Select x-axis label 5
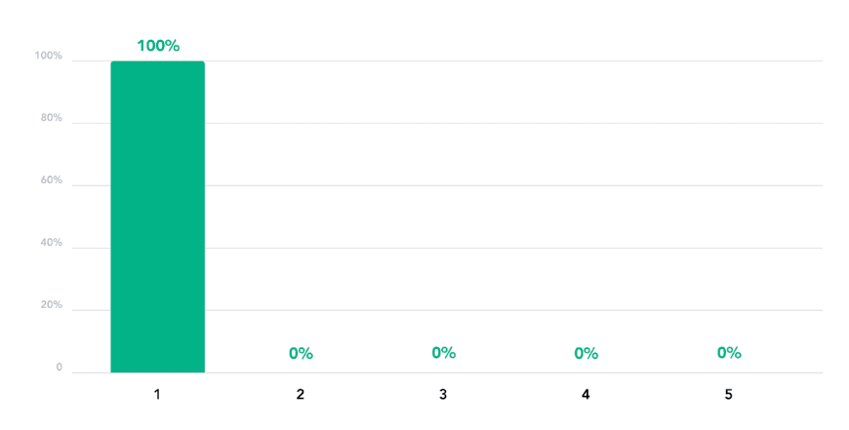This screenshot has height=430, width=849. coord(728,395)
